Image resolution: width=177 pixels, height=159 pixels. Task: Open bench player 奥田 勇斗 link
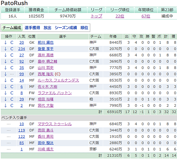click(x=46, y=130)
